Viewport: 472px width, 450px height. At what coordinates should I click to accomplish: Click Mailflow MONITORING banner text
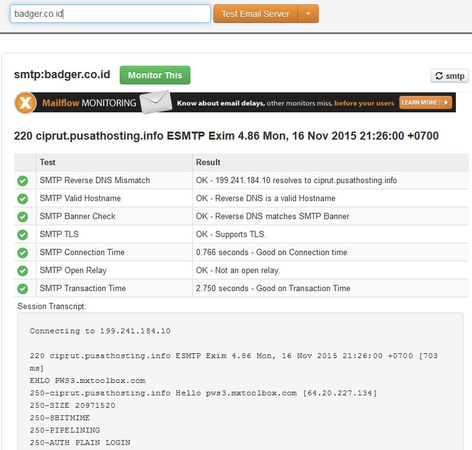coord(89,103)
